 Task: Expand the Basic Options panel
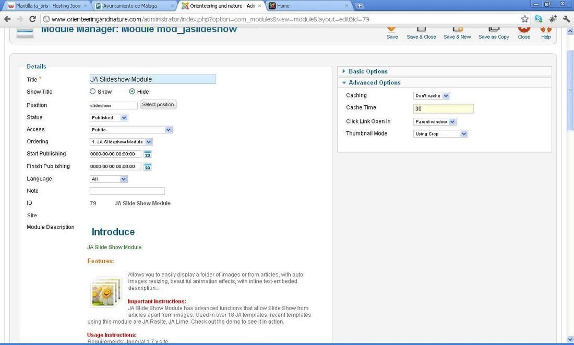point(445,71)
